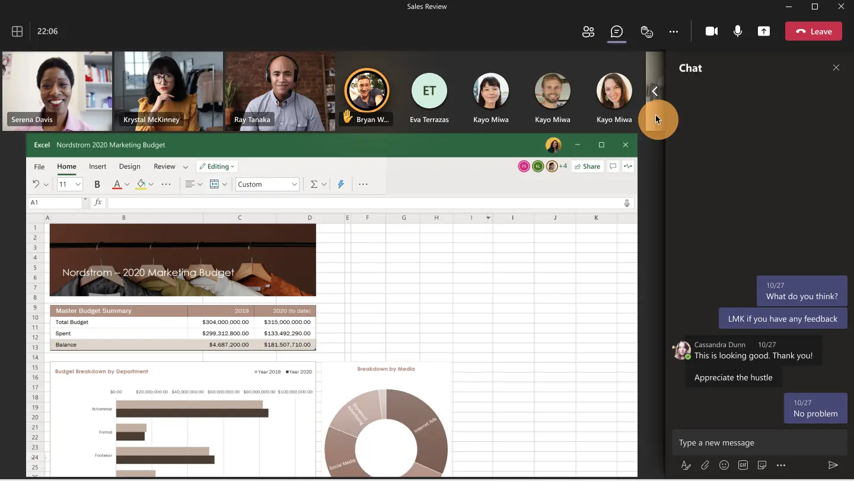
Task: Toggle bold formatting in Excel
Action: click(97, 184)
